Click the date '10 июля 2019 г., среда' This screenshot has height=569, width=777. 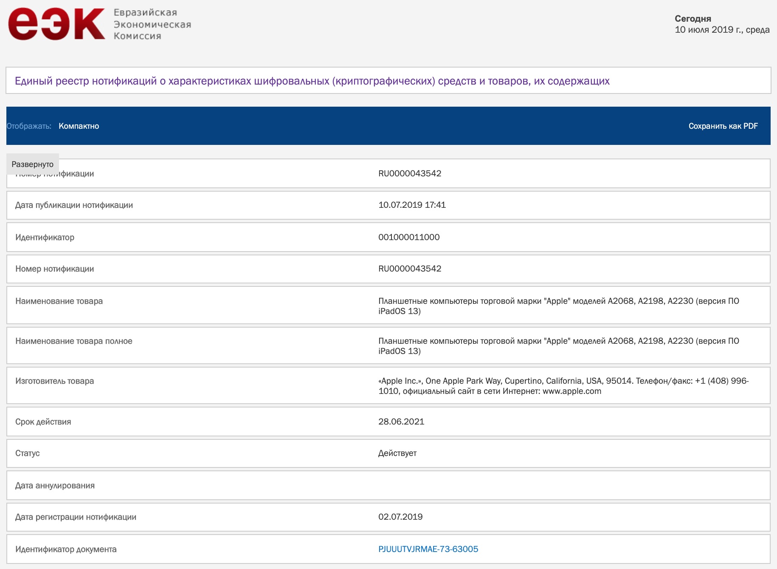pyautogui.click(x=722, y=30)
